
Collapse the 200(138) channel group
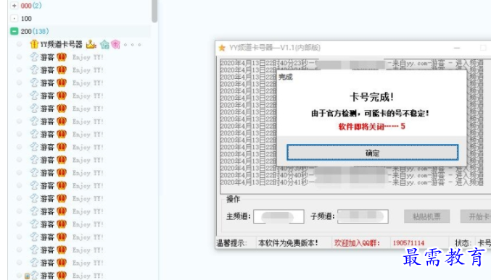(x=14, y=31)
